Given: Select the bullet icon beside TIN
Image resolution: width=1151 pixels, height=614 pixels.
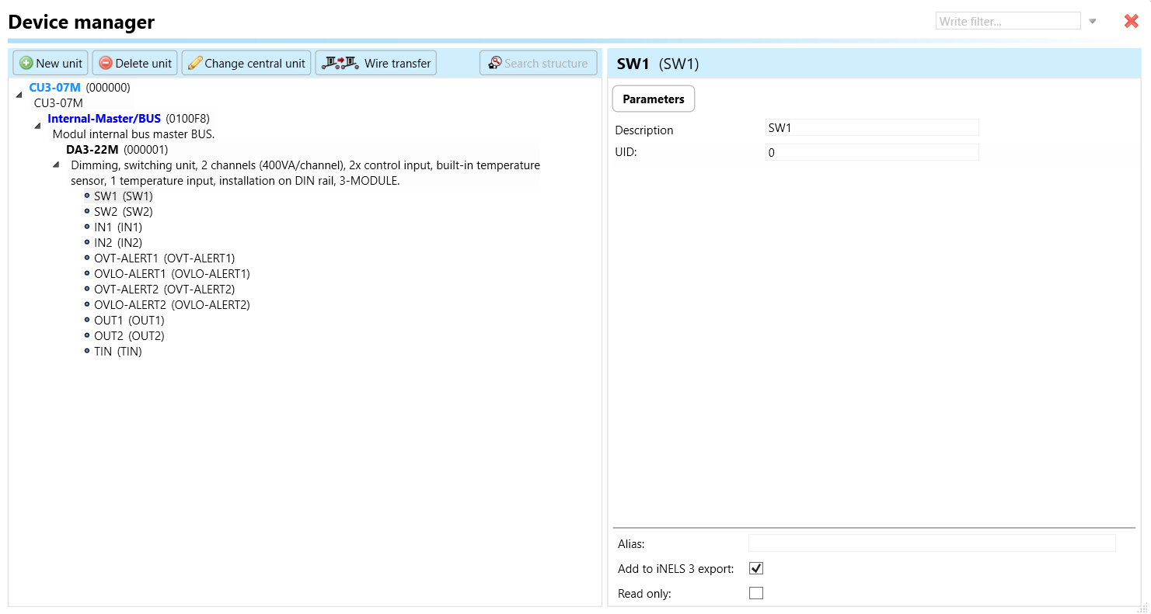Looking at the screenshot, I should (x=87, y=351).
